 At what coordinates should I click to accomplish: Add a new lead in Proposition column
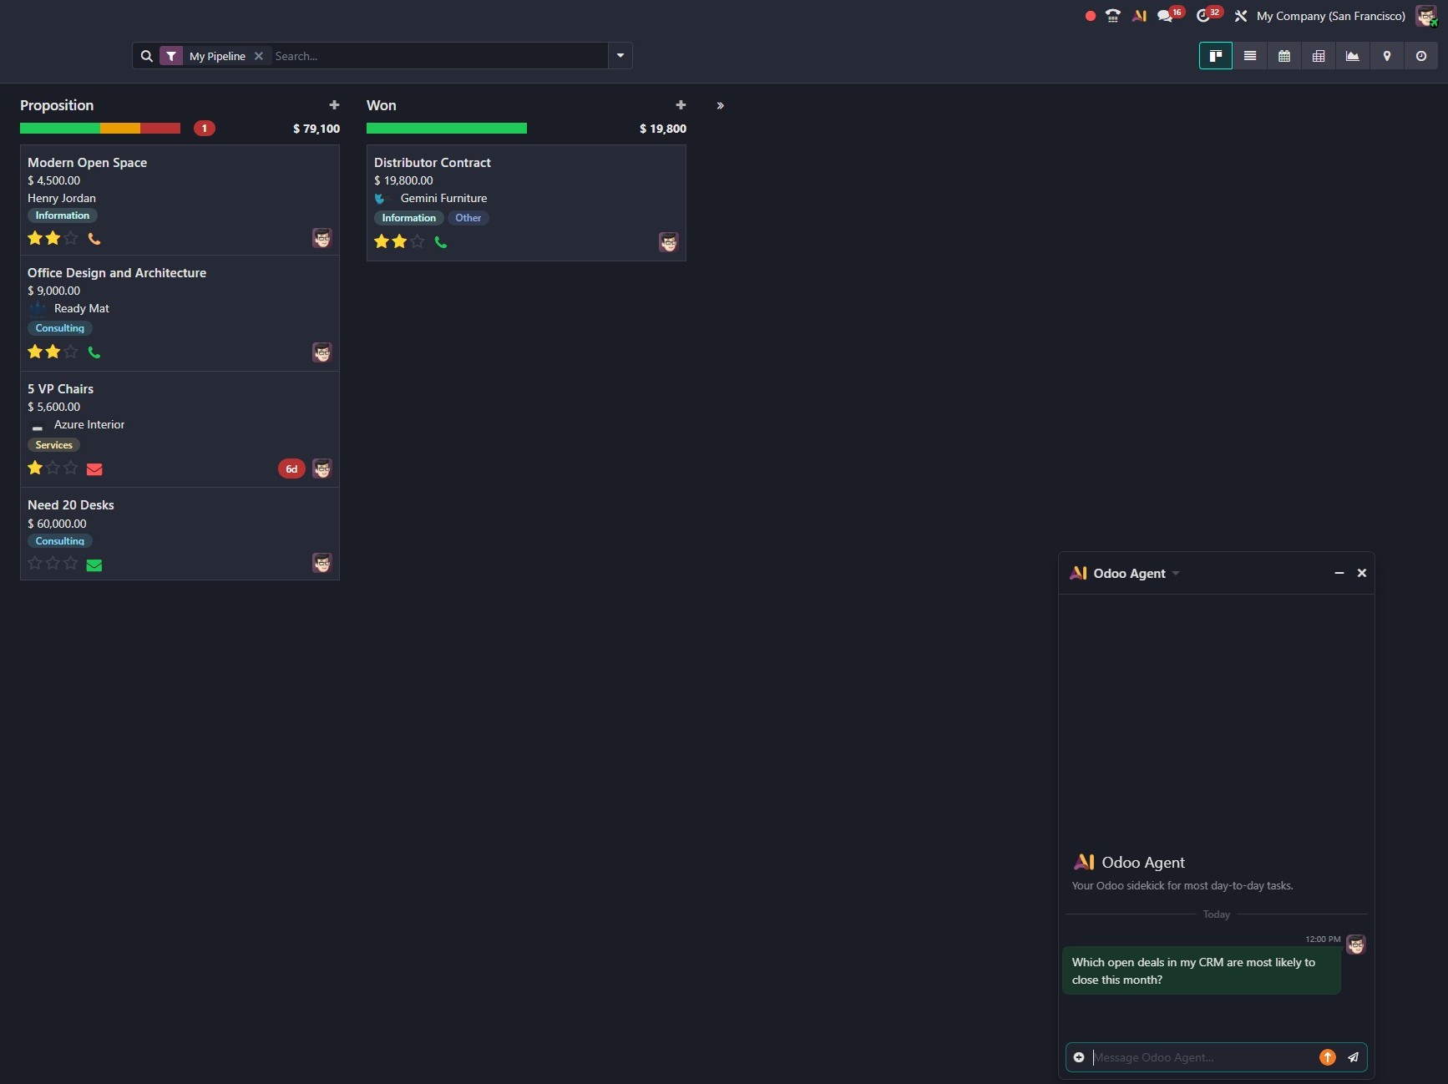[x=334, y=105]
